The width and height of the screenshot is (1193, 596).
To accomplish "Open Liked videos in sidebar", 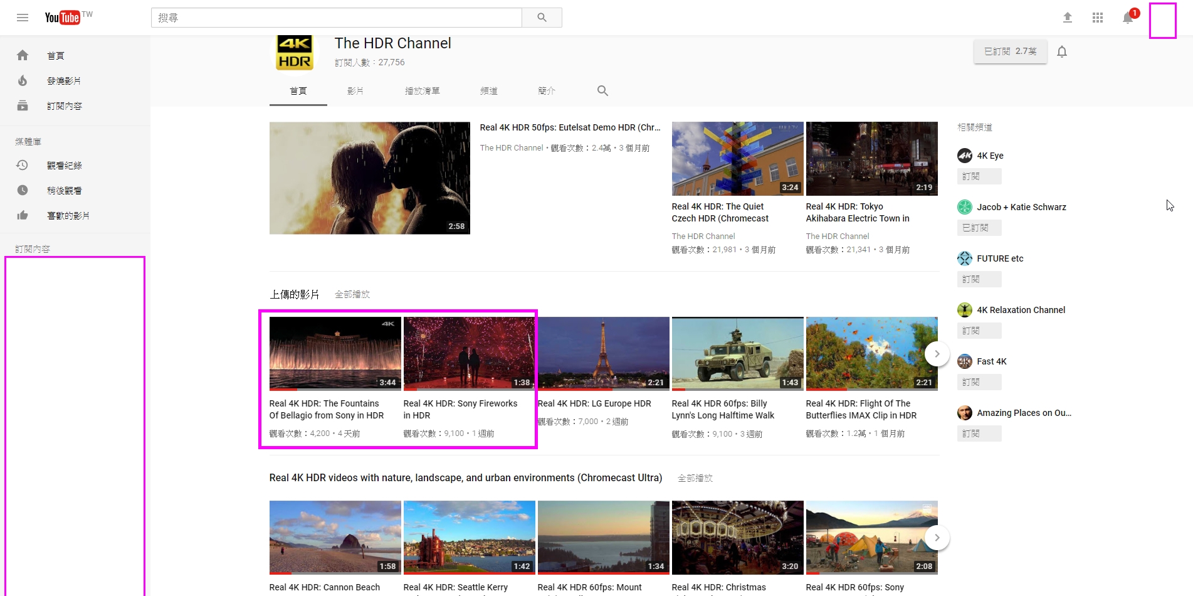I will pos(75,215).
